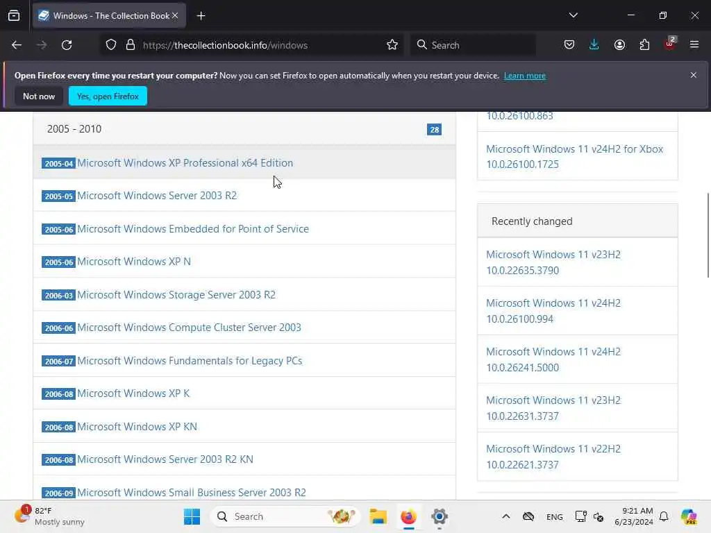This screenshot has height=533, width=711.
Task: Show site security lock information
Action: 131,45
